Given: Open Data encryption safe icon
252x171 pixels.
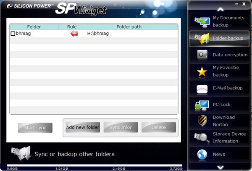Looking at the screenshot, I should [202, 55].
